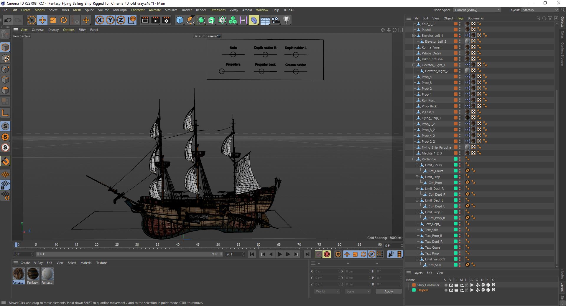
Task: Collapse Elevator_Right_1 tree node
Action: point(414,65)
